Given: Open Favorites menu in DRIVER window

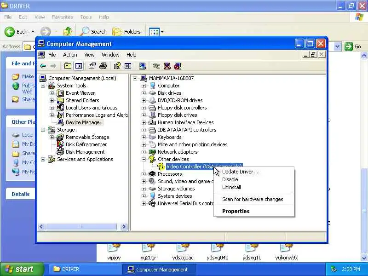Looking at the screenshot, I should [63, 17].
